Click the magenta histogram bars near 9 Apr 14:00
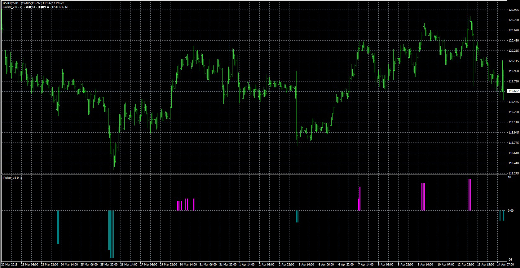The height and width of the screenshot is (268, 520). 423,197
